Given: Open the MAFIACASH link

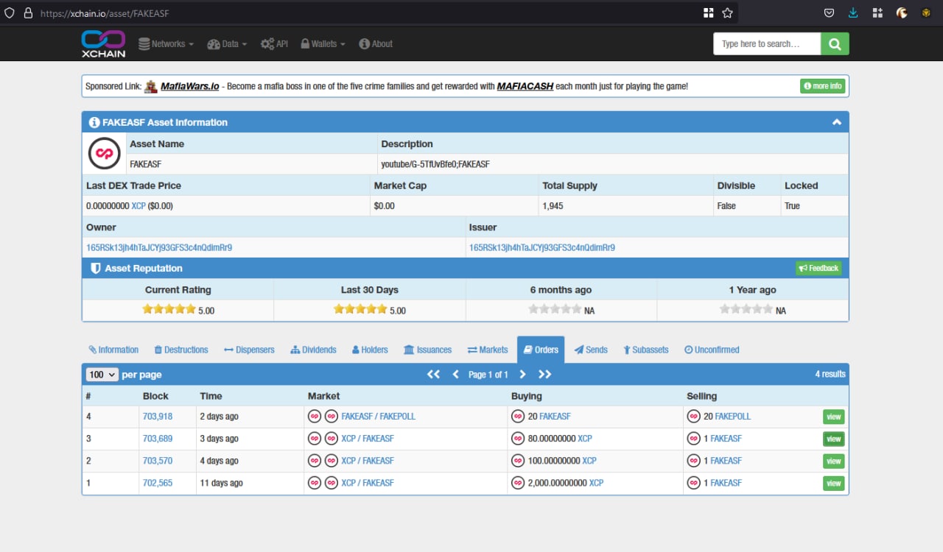Looking at the screenshot, I should 525,86.
